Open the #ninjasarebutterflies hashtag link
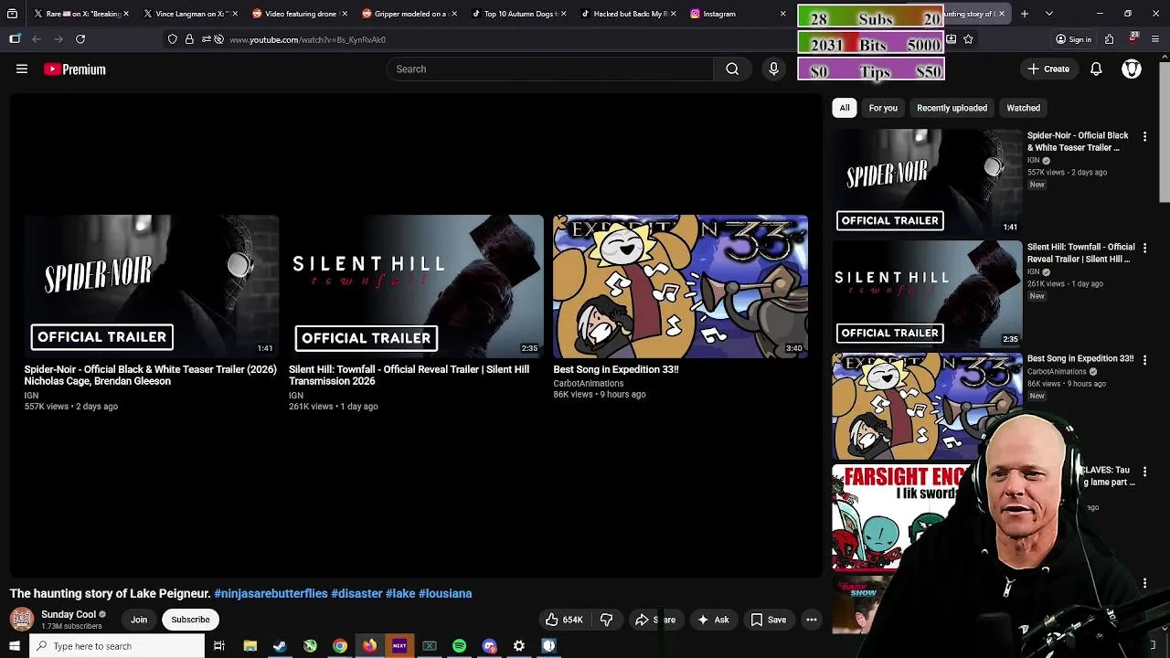The width and height of the screenshot is (1170, 658). coord(271,593)
